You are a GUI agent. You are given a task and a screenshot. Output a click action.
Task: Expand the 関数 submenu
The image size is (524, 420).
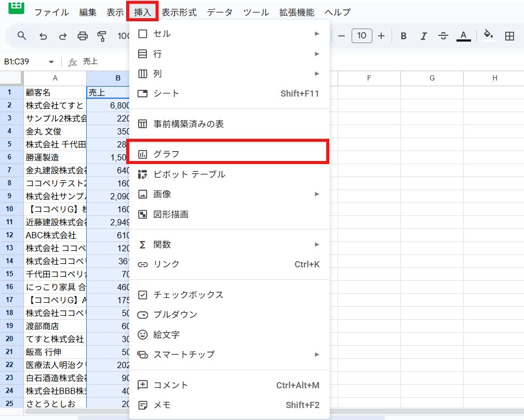pyautogui.click(x=229, y=245)
